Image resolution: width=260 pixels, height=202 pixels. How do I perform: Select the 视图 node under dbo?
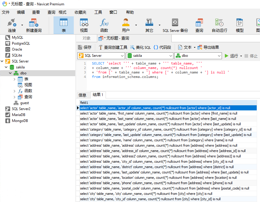[x=28, y=85]
